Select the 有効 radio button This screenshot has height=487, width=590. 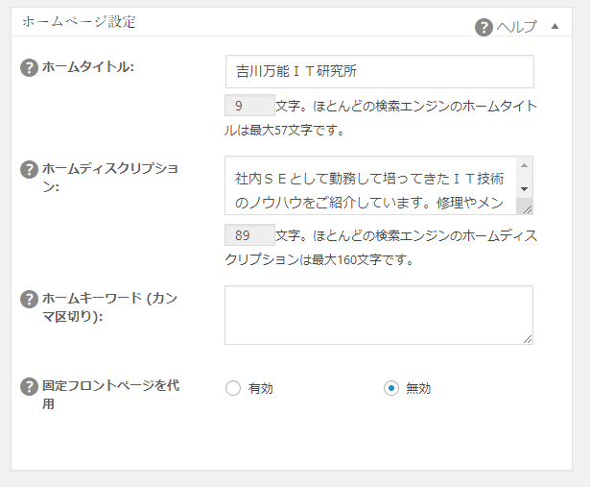[232, 388]
